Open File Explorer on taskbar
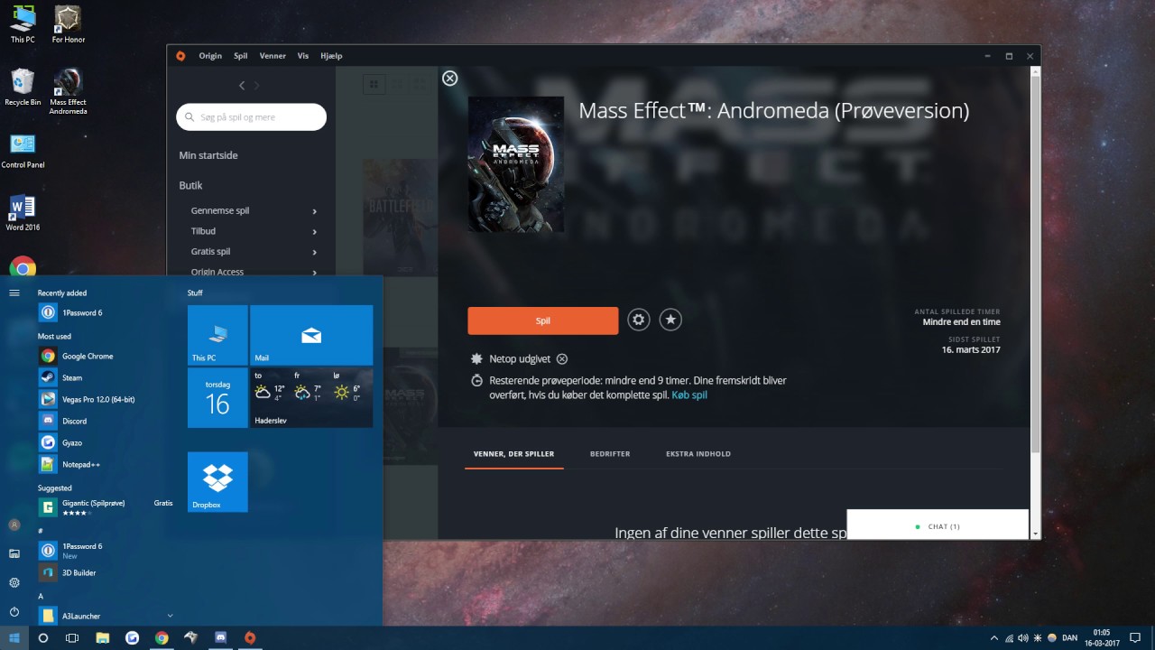 [x=103, y=637]
